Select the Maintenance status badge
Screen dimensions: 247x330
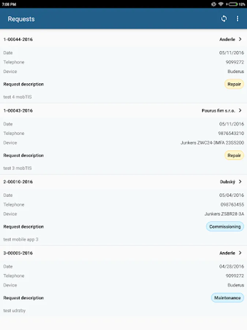pyautogui.click(x=227, y=298)
